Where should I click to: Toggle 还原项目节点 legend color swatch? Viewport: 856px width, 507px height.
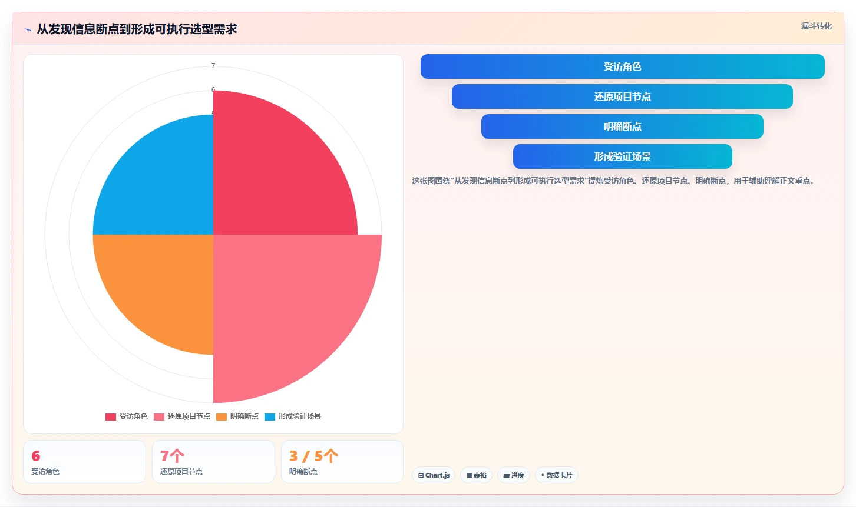[159, 416]
